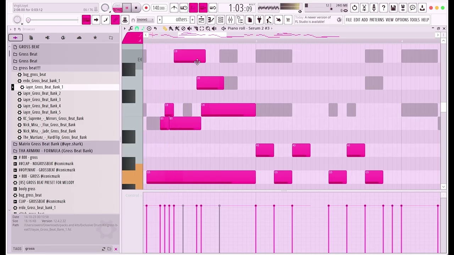Open the ADD menu
Viewport: 454px width, 255px height.
tap(365, 20)
